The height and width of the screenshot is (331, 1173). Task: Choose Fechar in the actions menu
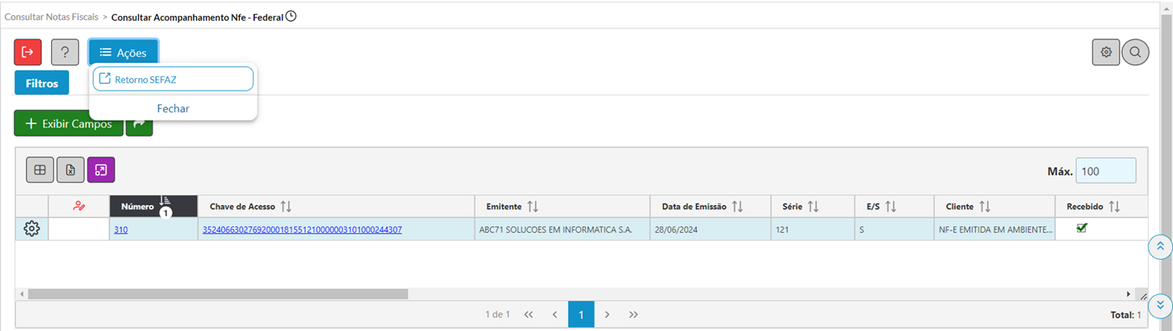tap(173, 108)
